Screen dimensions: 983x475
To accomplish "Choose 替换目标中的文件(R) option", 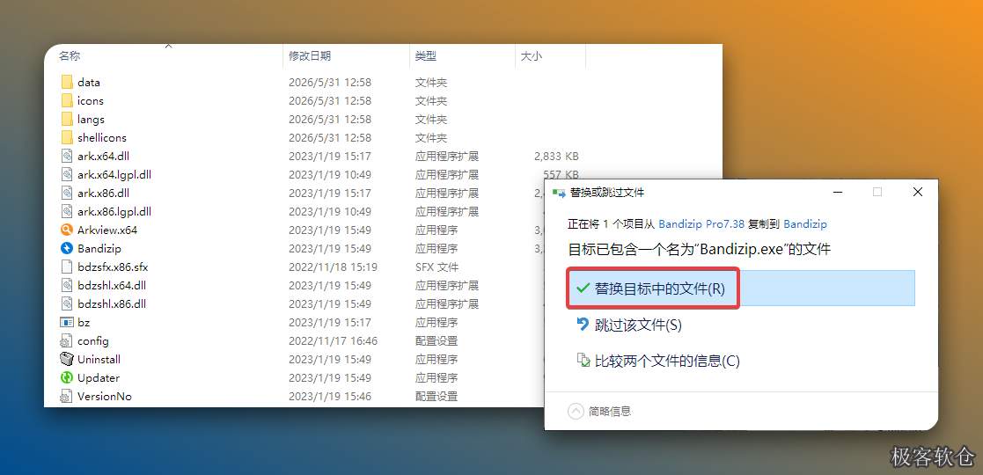I will pyautogui.click(x=741, y=289).
